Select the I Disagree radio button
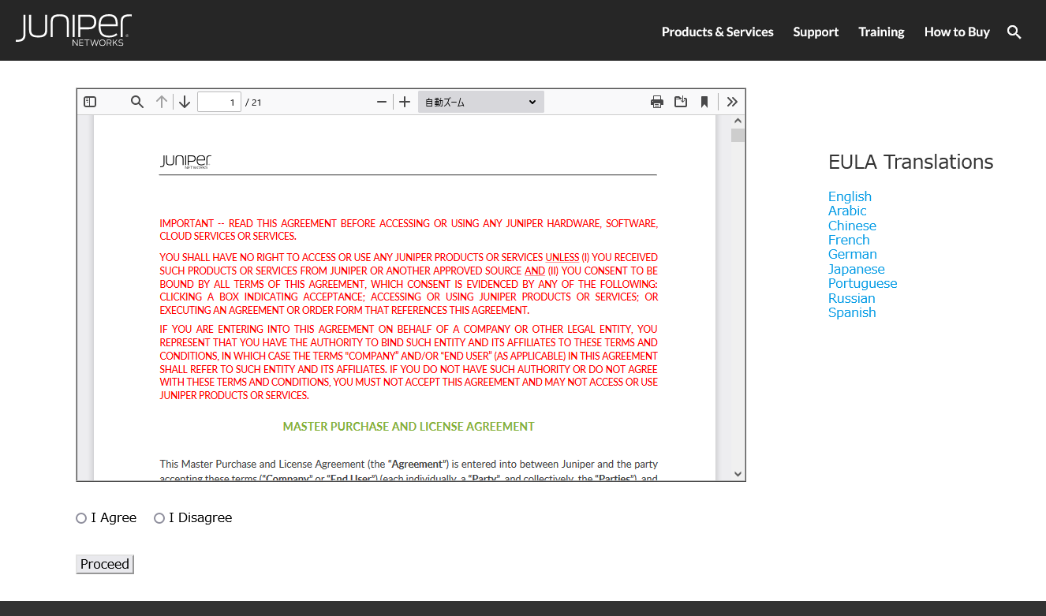1046x616 pixels. (x=159, y=518)
